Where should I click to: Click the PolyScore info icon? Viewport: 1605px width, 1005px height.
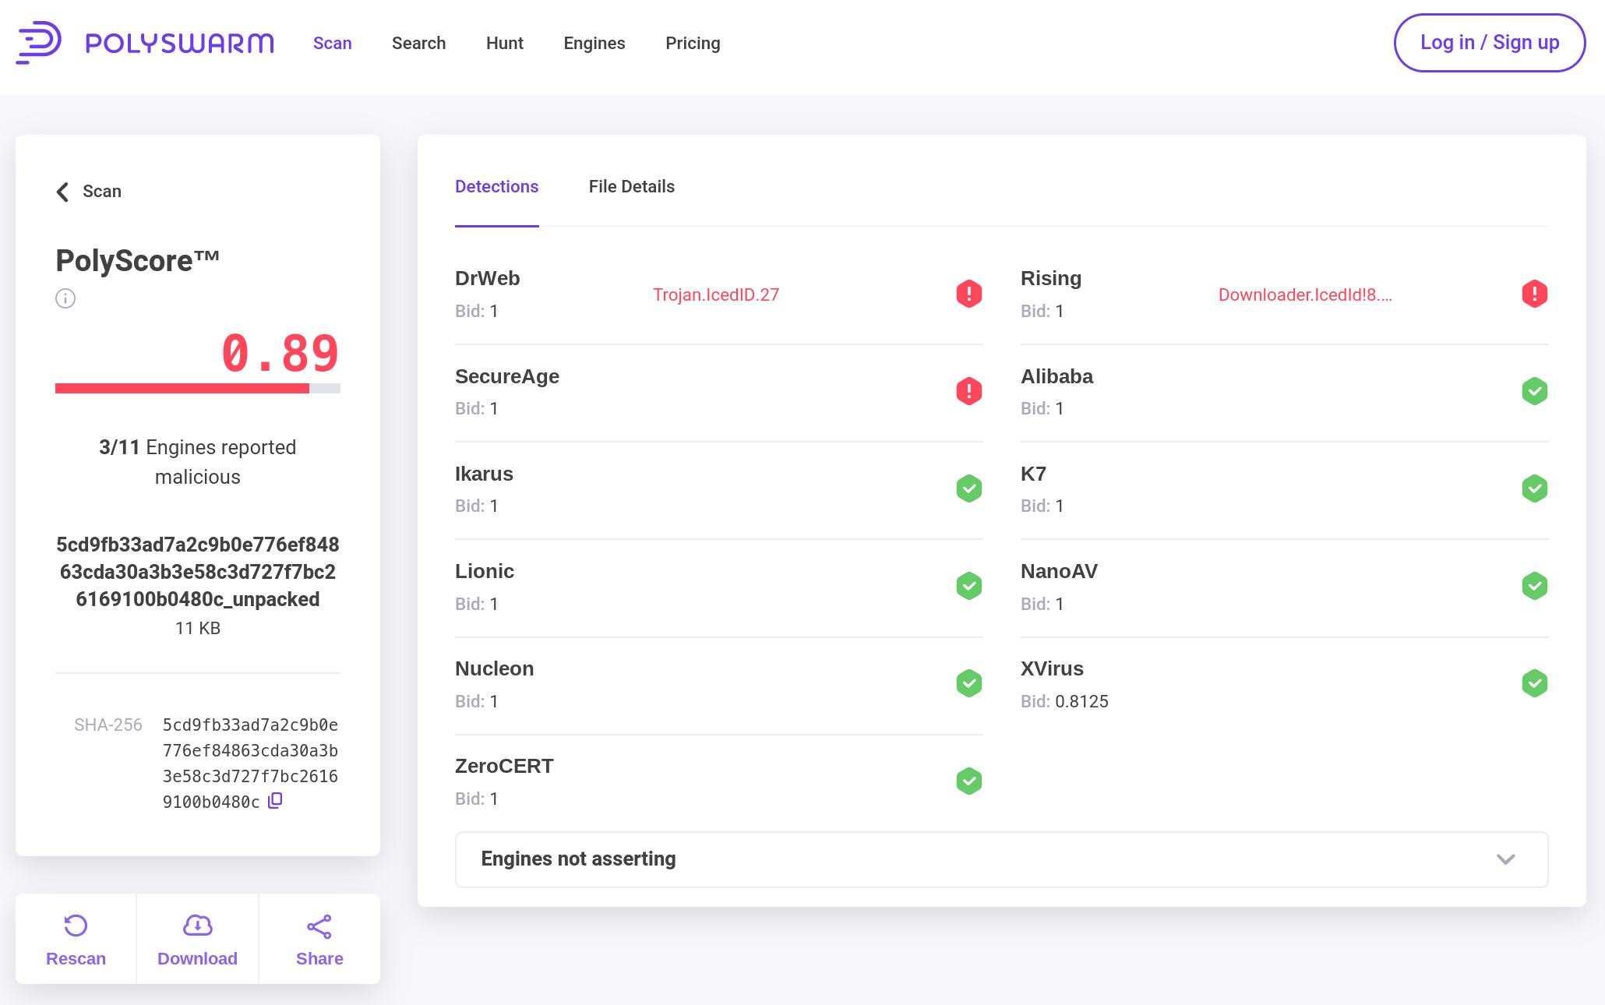65,298
